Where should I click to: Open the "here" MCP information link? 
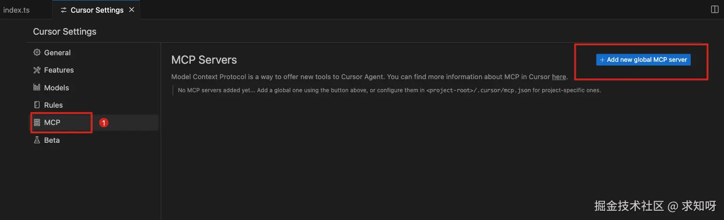tap(559, 77)
